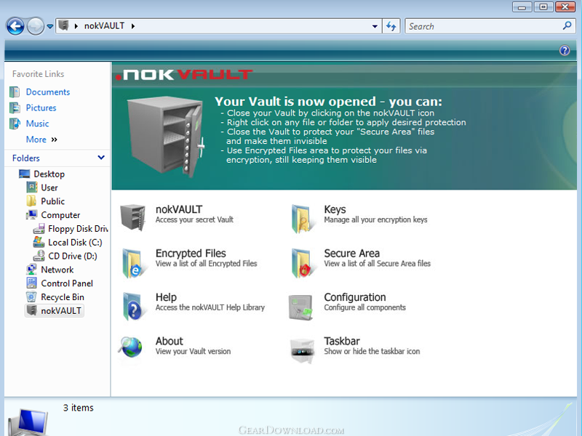This screenshot has height=436, width=582.
Task: Click the Configuration title text
Action: (355, 297)
